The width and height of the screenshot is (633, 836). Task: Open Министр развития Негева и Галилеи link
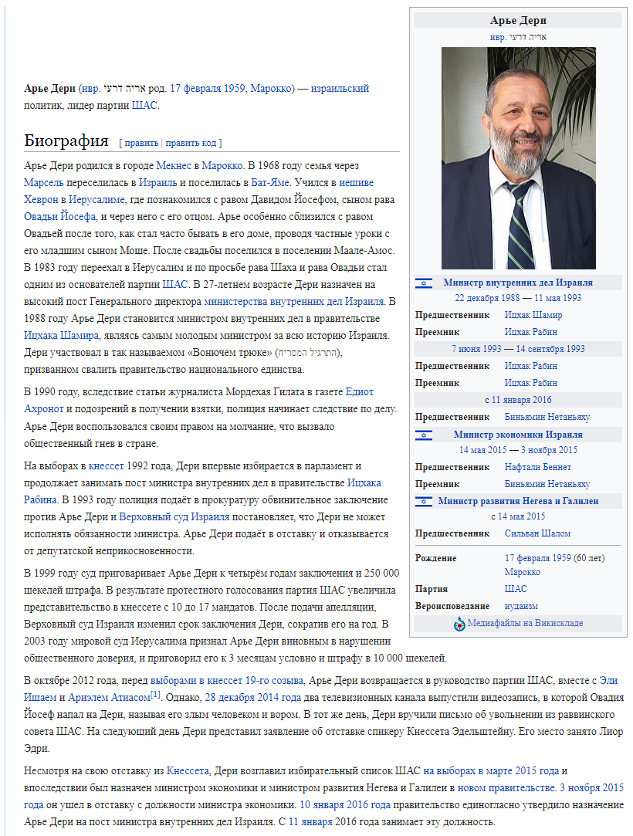click(518, 502)
